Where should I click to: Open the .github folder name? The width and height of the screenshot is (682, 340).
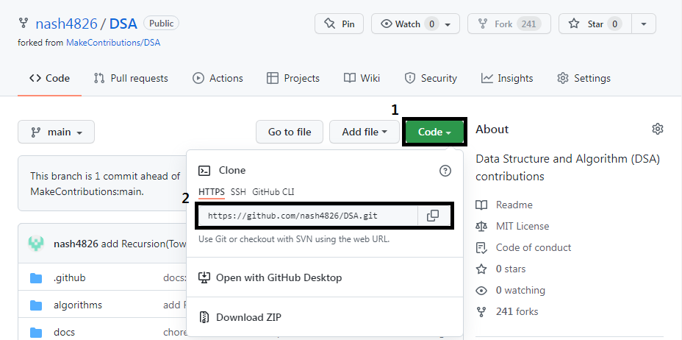click(x=70, y=277)
